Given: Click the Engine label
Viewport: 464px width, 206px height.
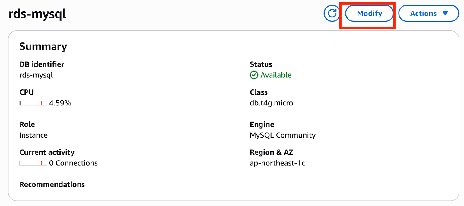Looking at the screenshot, I should coord(262,125).
